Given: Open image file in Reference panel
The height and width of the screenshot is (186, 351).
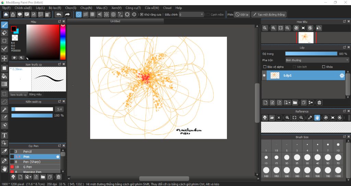Looking at the screenshot, I should pos(272,118).
